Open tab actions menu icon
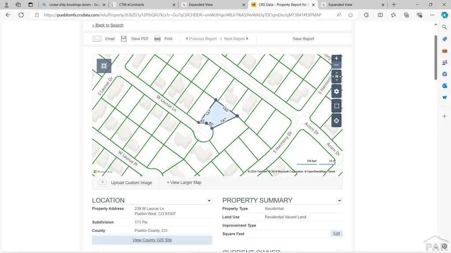Viewport: 451px width, 253px height. [30, 4]
